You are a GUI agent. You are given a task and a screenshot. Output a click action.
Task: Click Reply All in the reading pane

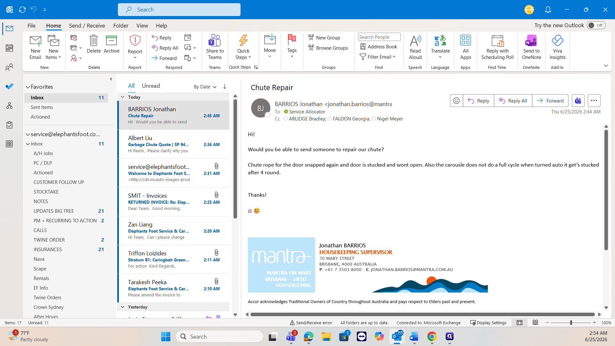[513, 101]
